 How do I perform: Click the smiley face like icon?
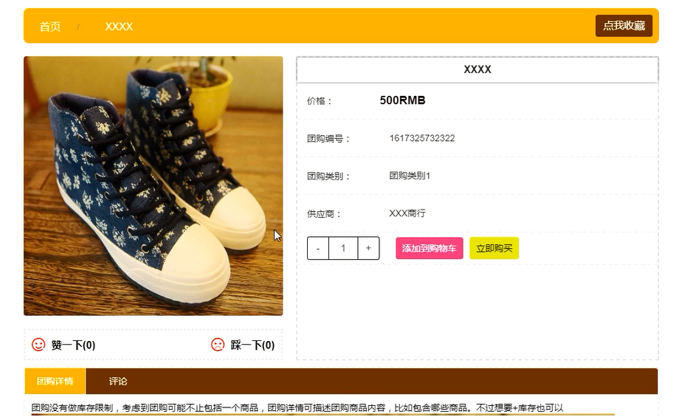pyautogui.click(x=38, y=345)
